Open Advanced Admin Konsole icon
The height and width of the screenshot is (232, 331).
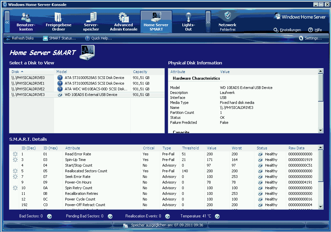123,17
